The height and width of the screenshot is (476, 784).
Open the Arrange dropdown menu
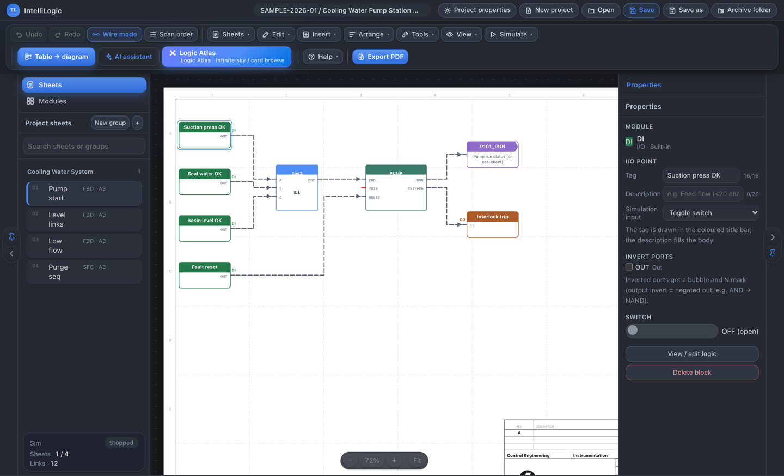pyautogui.click(x=369, y=34)
